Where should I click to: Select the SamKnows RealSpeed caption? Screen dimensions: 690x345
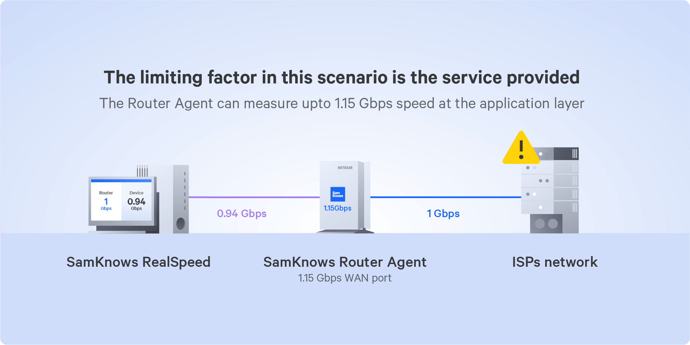[139, 262]
